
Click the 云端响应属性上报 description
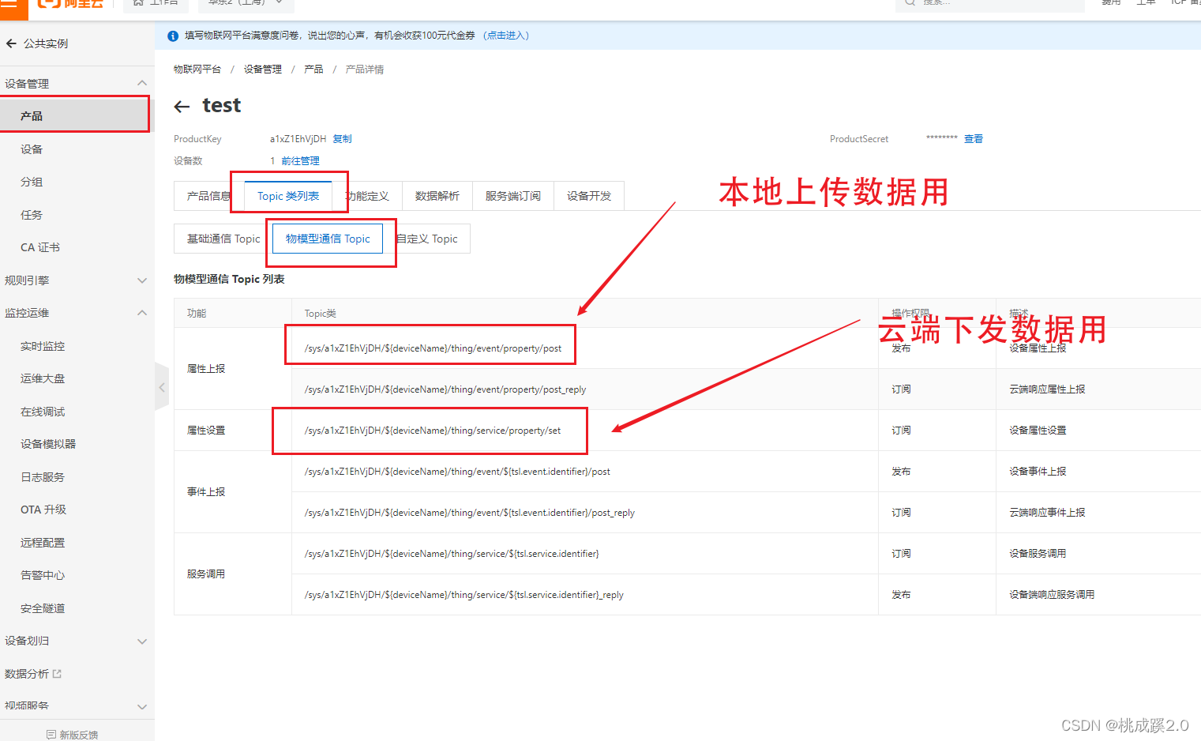[1047, 389]
